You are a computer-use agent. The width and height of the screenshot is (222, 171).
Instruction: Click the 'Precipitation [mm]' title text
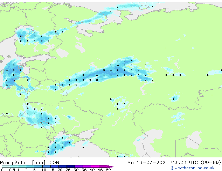coord(23,163)
